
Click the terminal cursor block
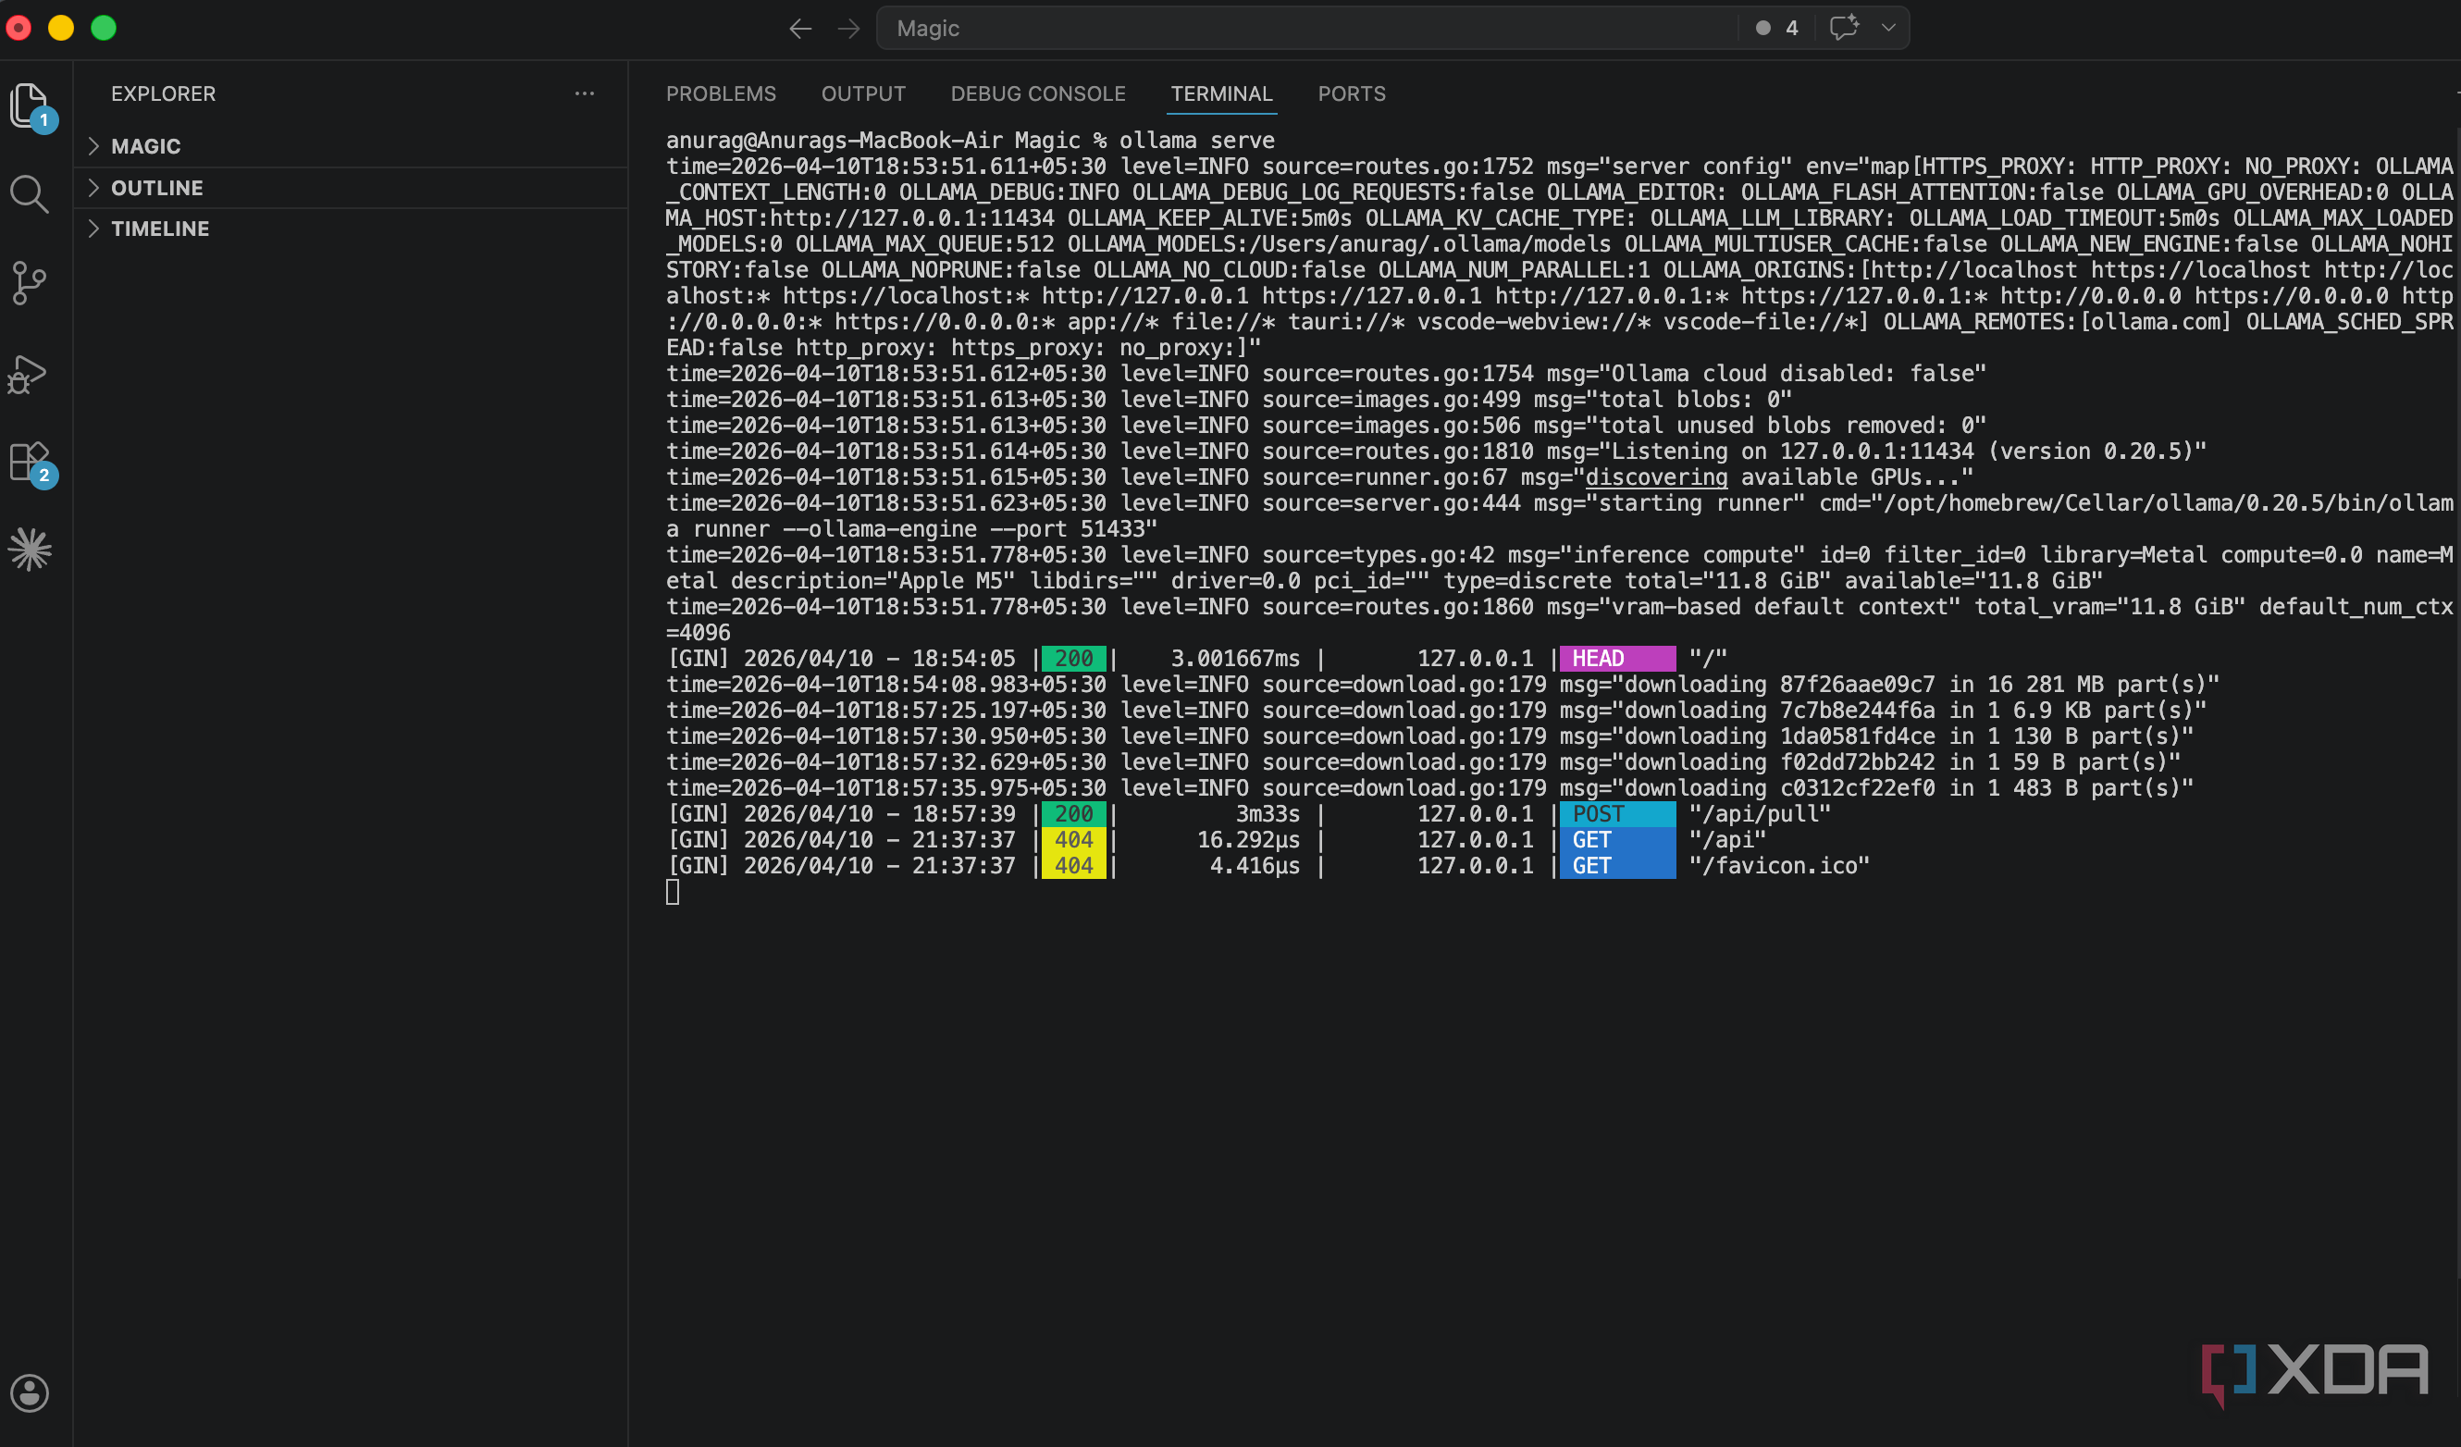673,892
